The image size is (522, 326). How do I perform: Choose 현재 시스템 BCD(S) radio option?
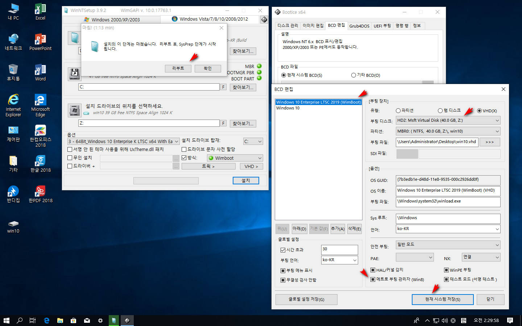pyautogui.click(x=302, y=75)
